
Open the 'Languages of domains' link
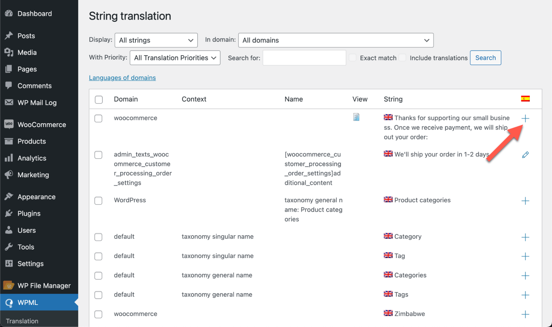click(122, 78)
